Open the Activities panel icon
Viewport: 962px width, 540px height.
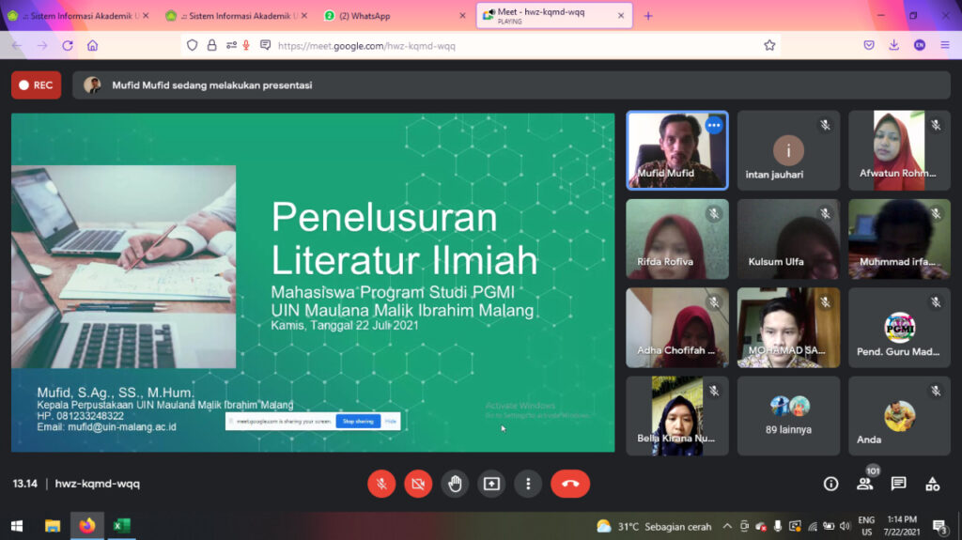pyautogui.click(x=932, y=484)
